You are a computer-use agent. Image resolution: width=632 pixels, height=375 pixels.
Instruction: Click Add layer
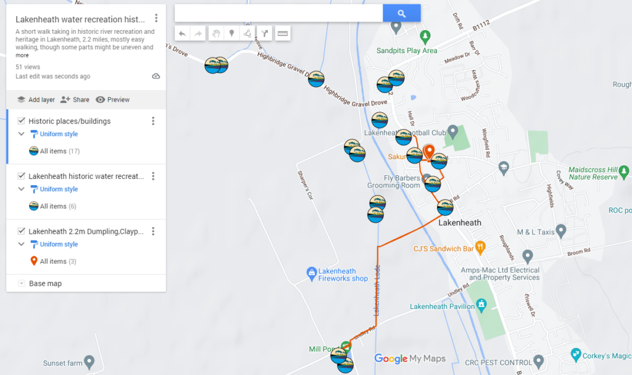tap(36, 99)
